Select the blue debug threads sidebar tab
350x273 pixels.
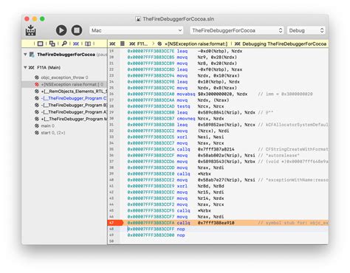pyautogui.click(x=76, y=44)
